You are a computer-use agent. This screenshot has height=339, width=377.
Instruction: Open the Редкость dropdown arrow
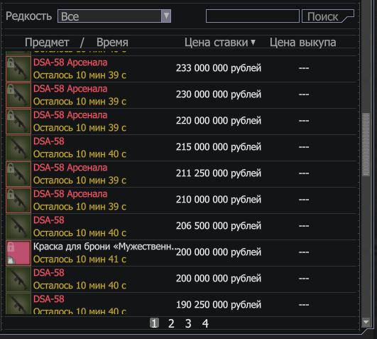coord(166,16)
